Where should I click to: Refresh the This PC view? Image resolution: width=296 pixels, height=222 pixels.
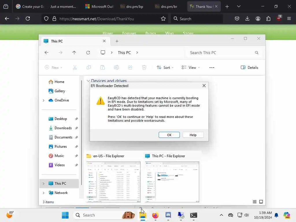[88, 53]
